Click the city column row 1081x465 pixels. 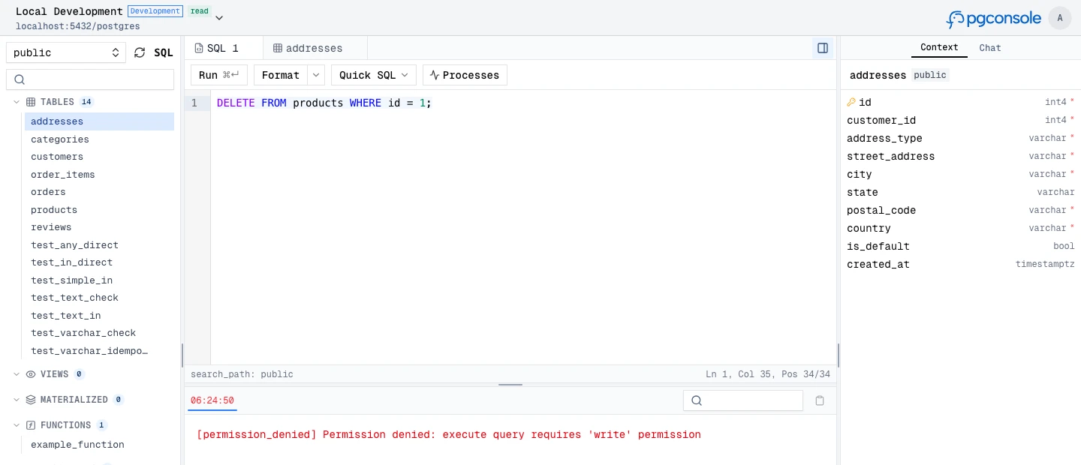coord(961,174)
